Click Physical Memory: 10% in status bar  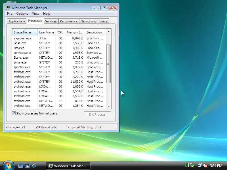84,127
